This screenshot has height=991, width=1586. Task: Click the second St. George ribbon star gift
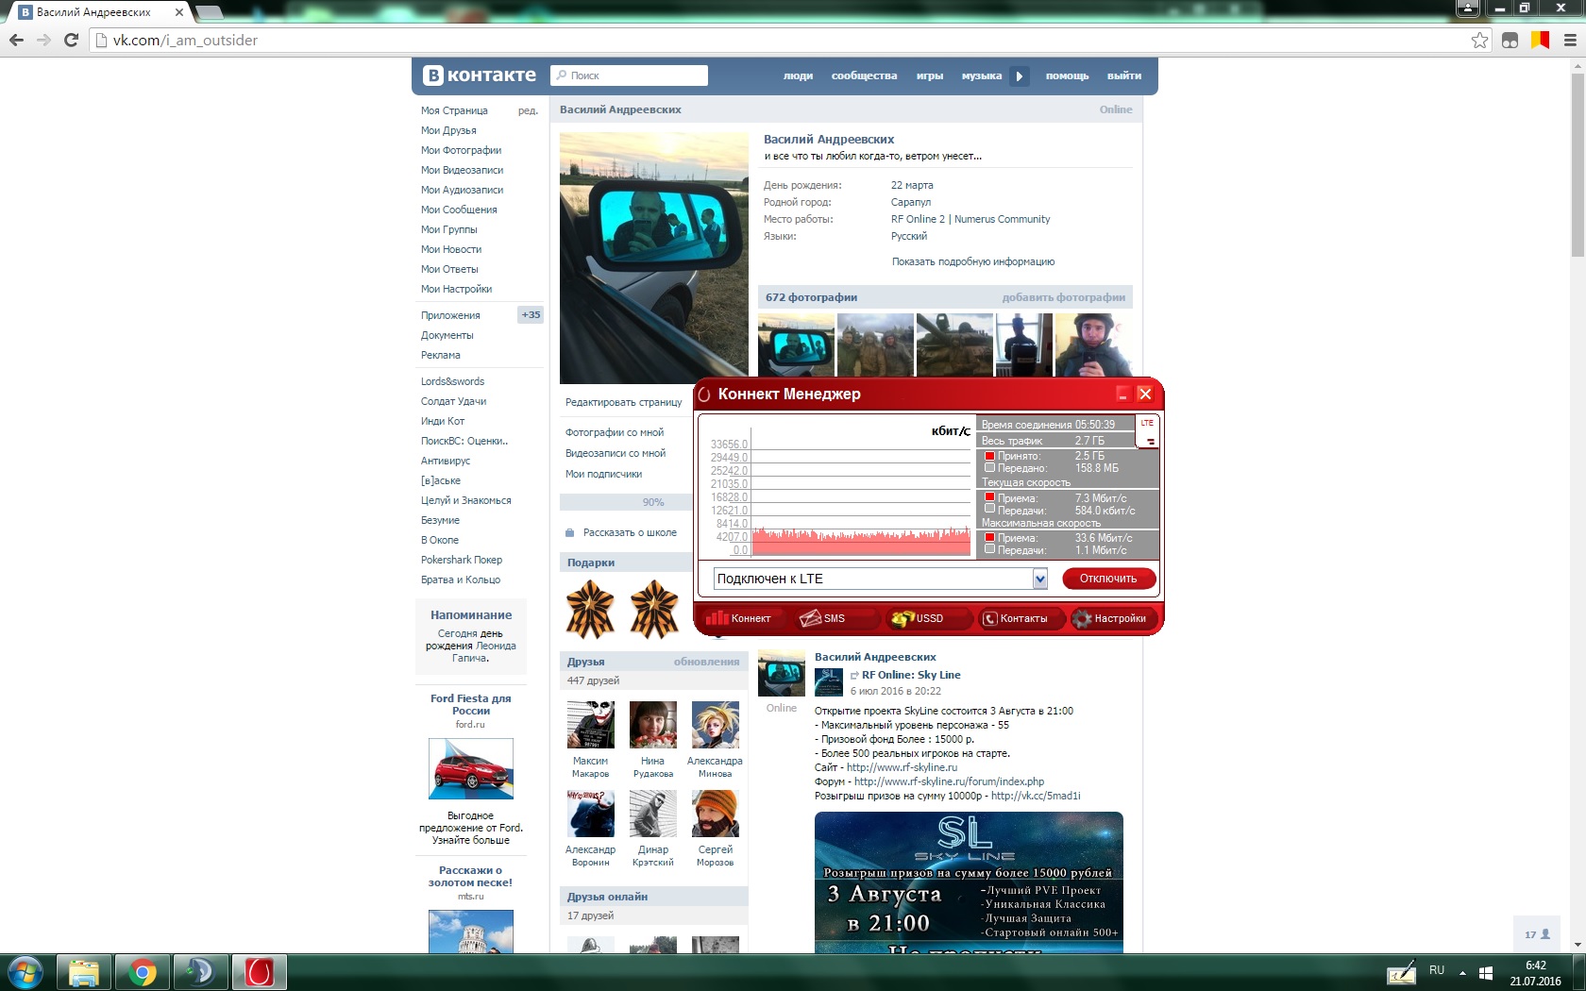pyautogui.click(x=654, y=610)
